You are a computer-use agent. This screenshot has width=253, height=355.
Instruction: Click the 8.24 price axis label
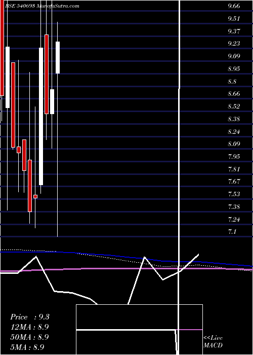point(234,131)
